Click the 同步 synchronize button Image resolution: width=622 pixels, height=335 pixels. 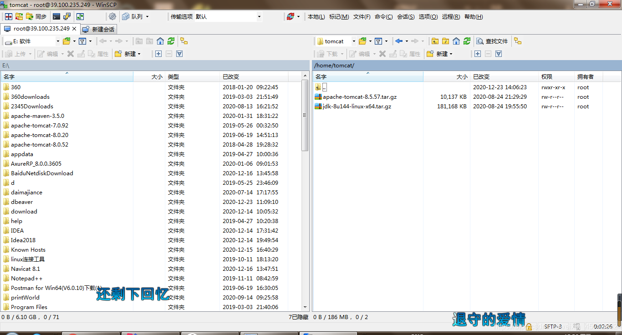tap(36, 16)
